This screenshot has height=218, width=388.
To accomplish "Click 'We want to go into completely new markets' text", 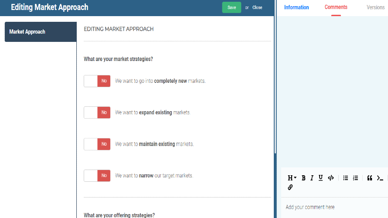I will pos(160,81).
